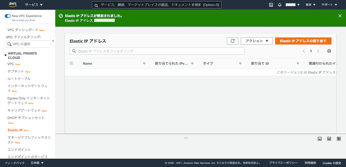This screenshot has width=346, height=167.
Task: Launch CloudShell from the top bar
Action: [x=271, y=4]
